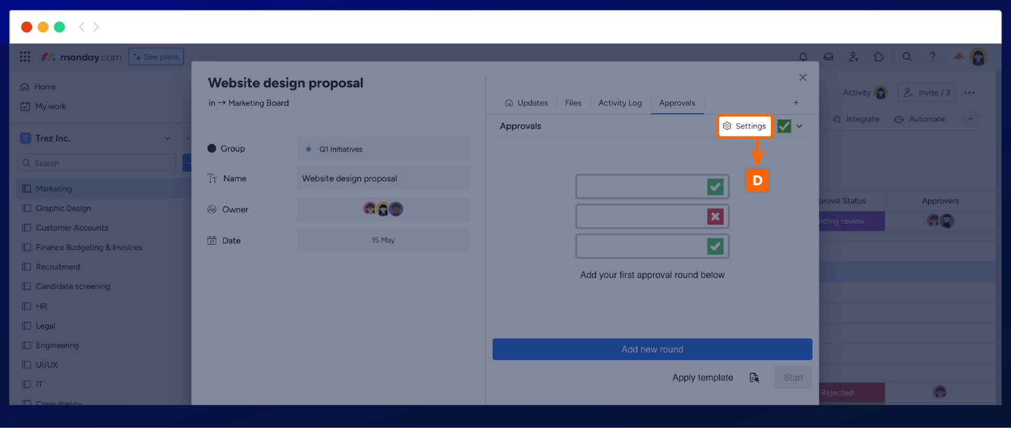Click the invite members person icon
This screenshot has height=428, width=1011.
(x=854, y=57)
